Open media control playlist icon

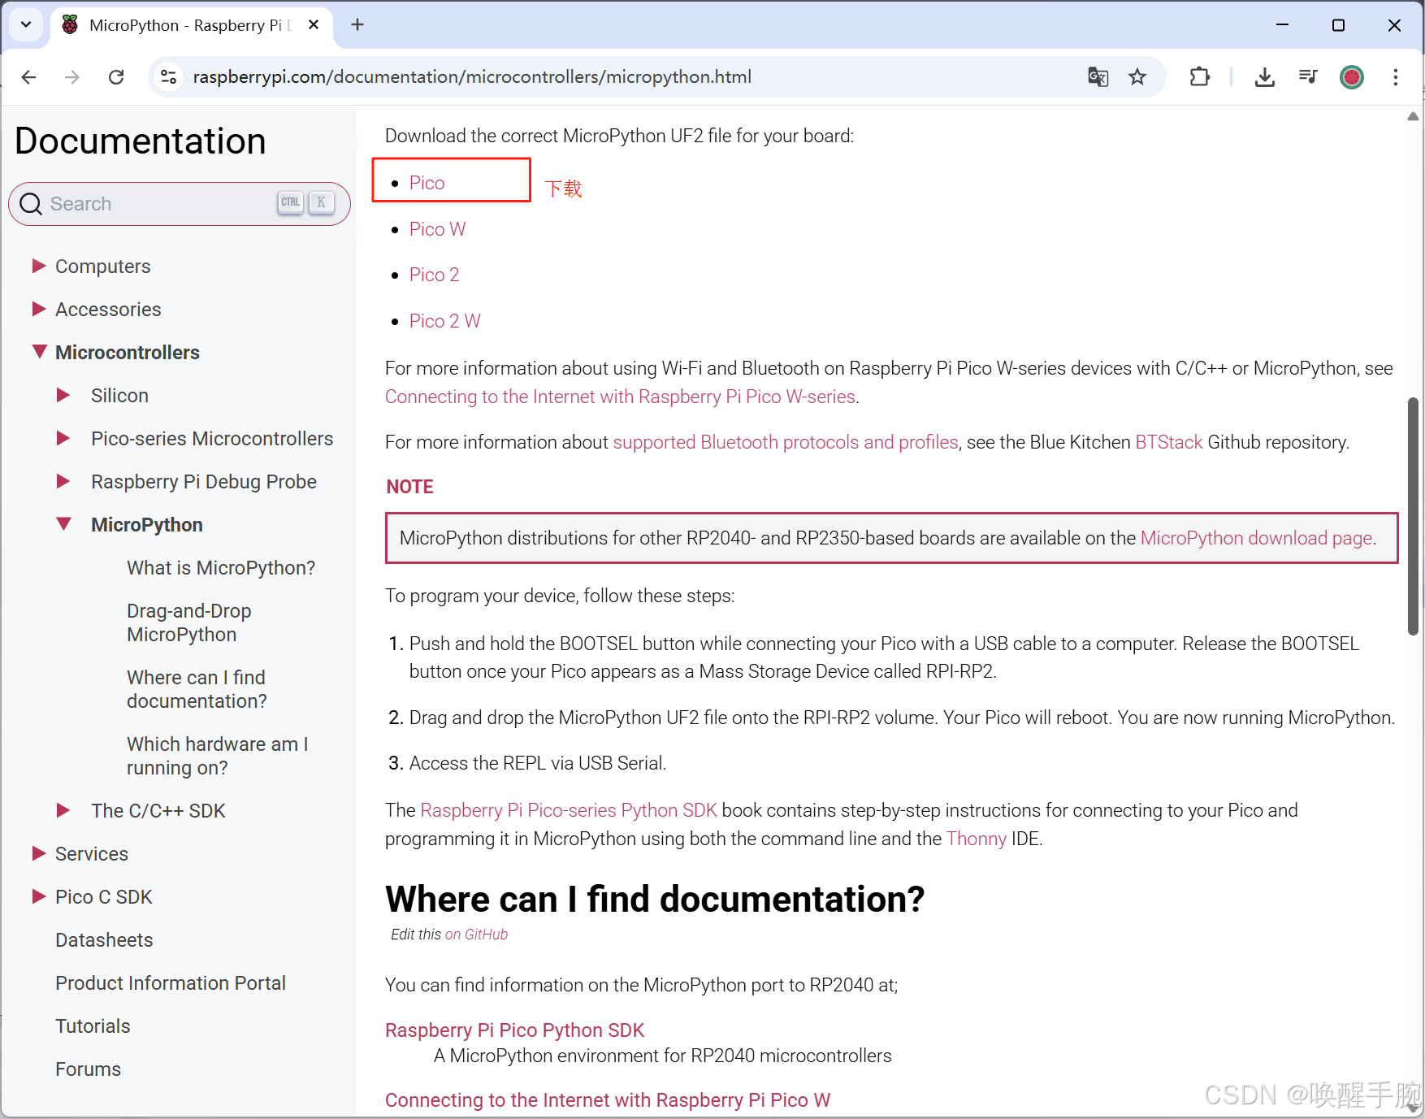[x=1308, y=77]
